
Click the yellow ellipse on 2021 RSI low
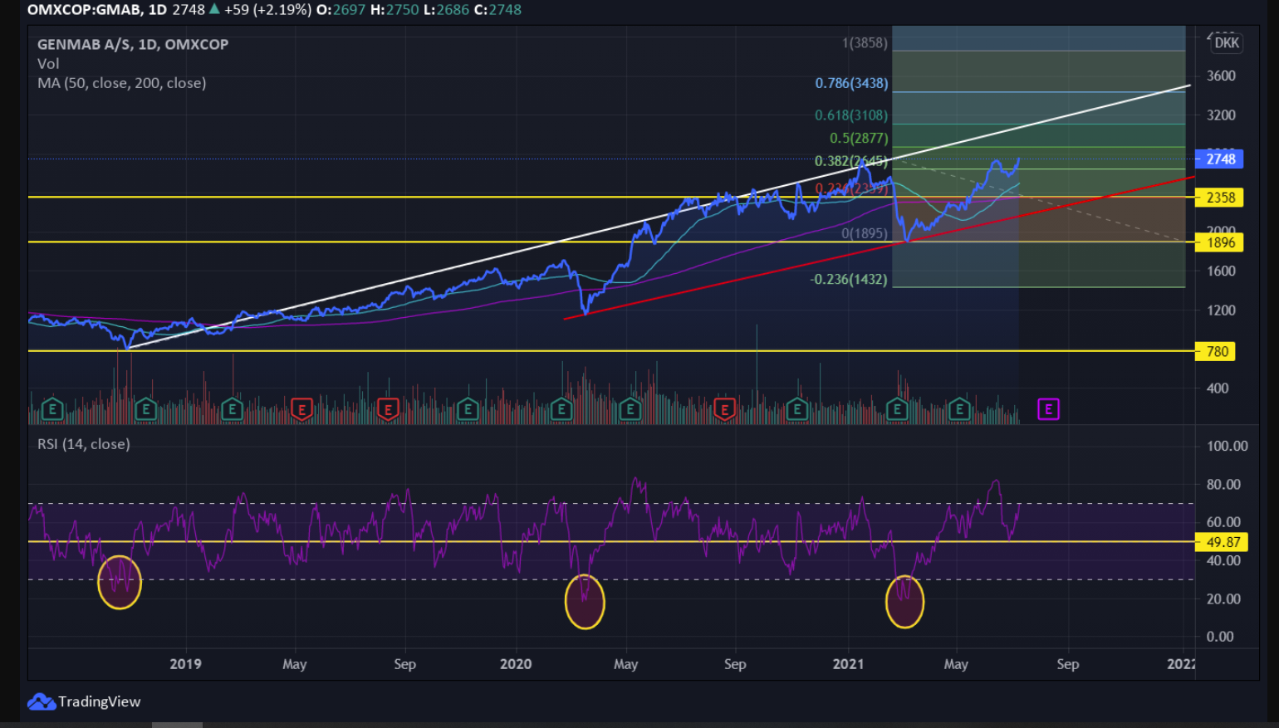coord(904,602)
